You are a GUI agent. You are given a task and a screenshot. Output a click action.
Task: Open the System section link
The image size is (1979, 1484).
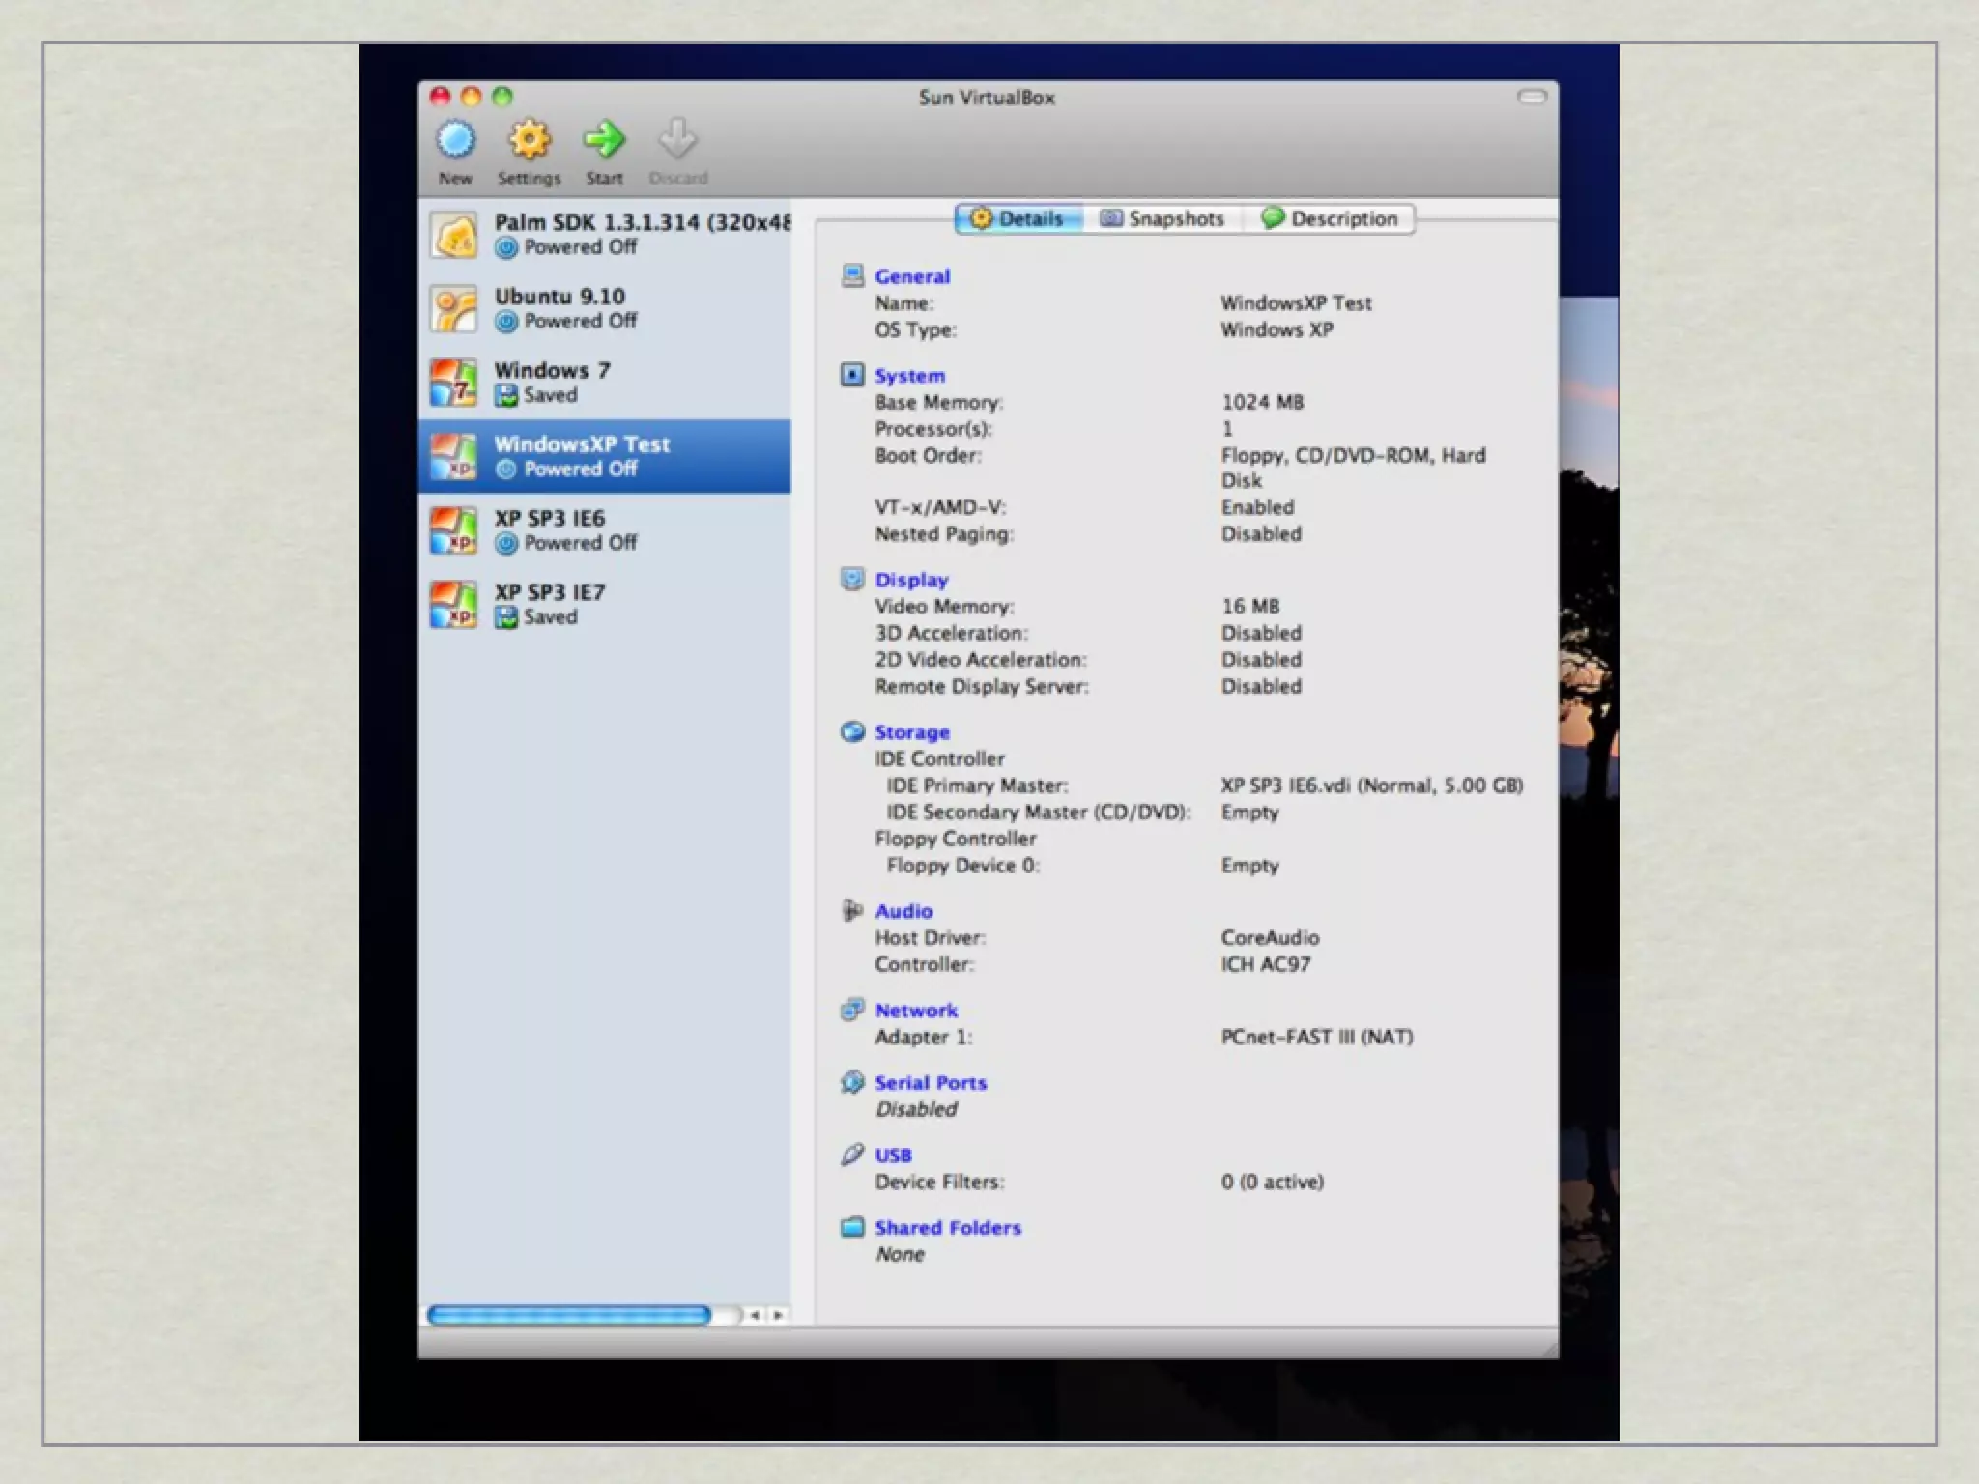click(909, 376)
